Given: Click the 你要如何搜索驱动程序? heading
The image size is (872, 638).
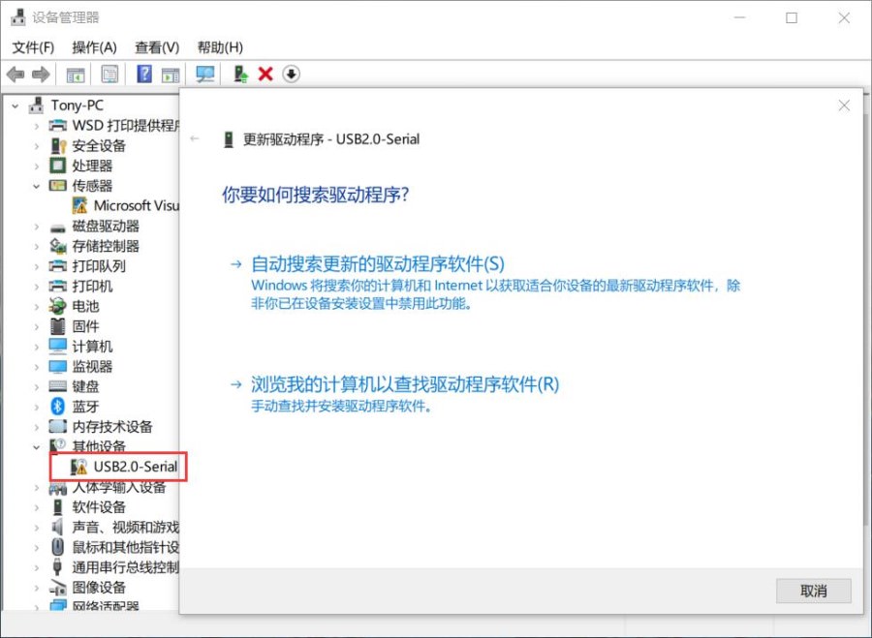Looking at the screenshot, I should point(315,195).
